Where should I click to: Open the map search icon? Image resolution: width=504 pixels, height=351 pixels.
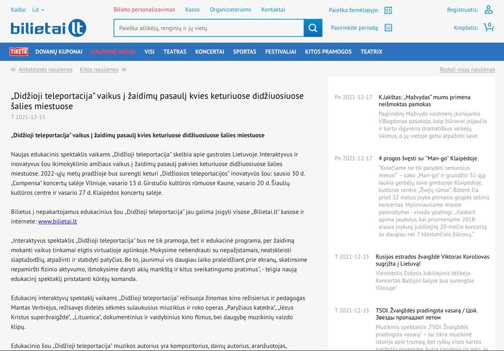[x=388, y=10]
